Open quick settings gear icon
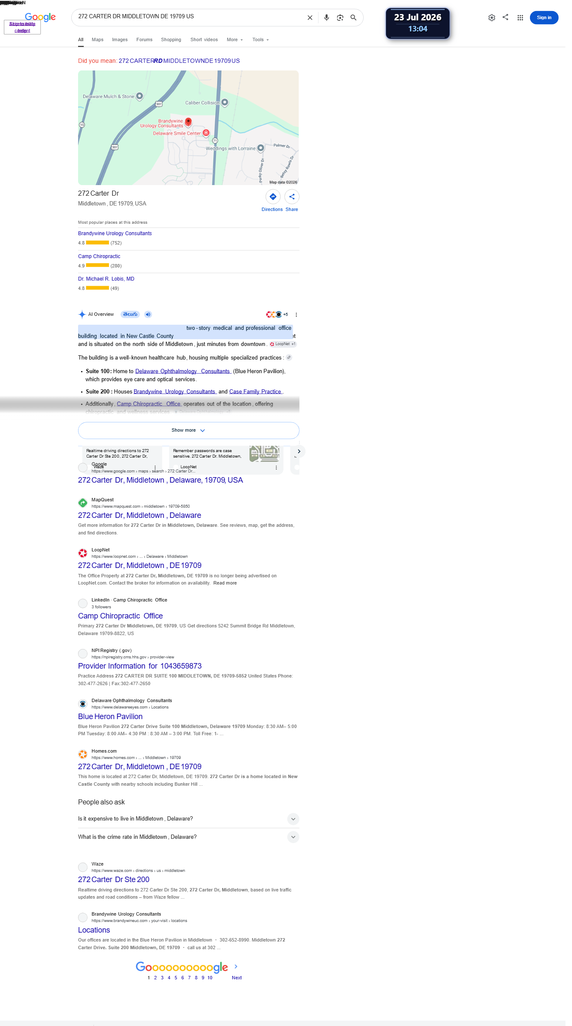572x1026 pixels. coord(491,18)
